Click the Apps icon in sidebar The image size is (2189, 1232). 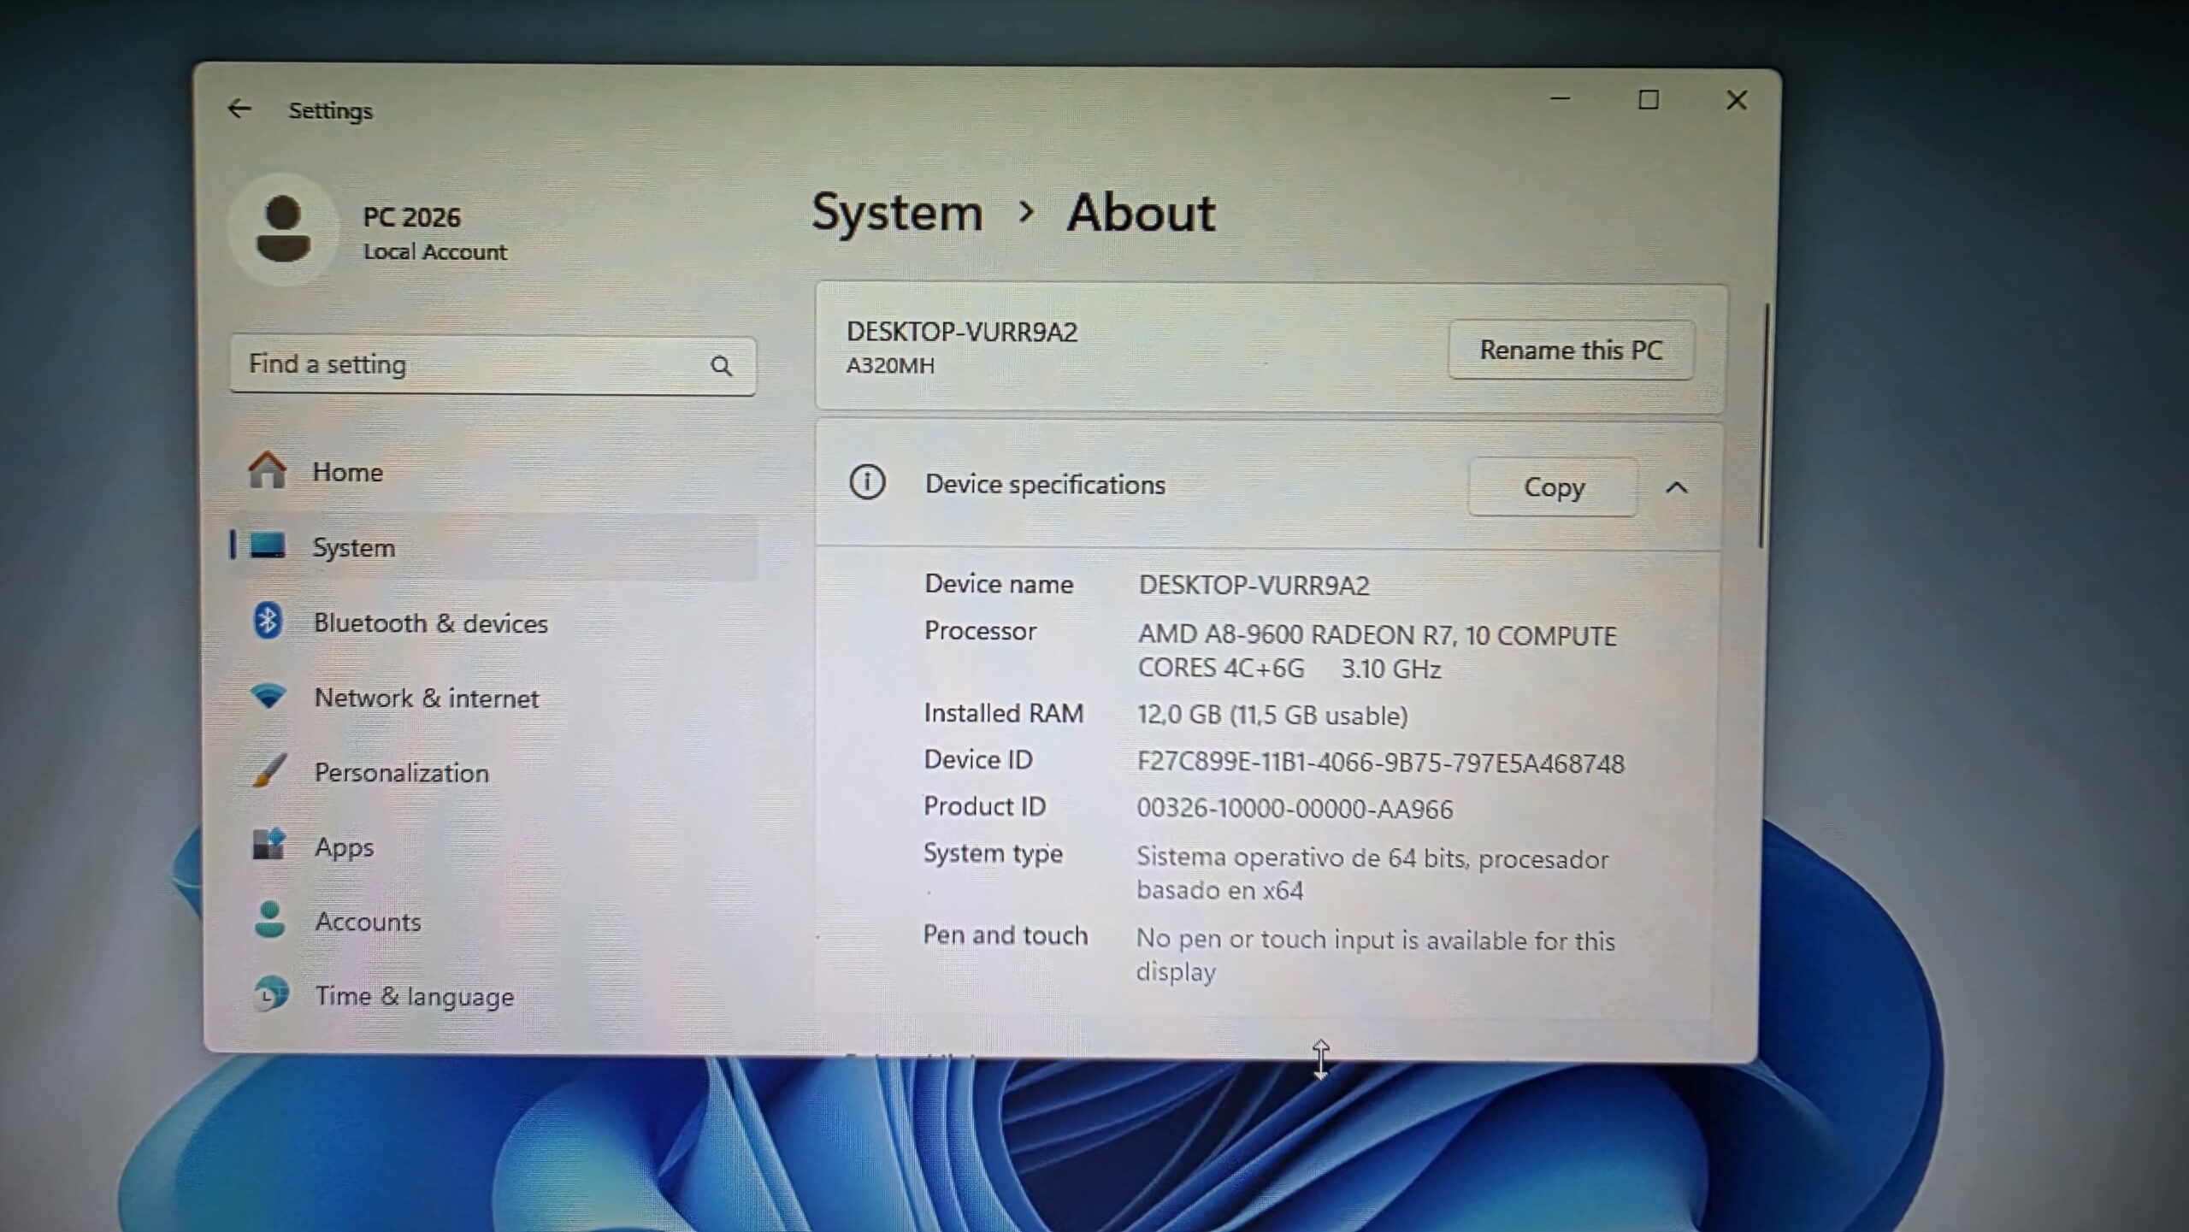point(268,846)
